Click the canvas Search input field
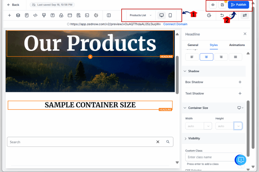Screen dimensions: 259x172 click(x=90, y=142)
